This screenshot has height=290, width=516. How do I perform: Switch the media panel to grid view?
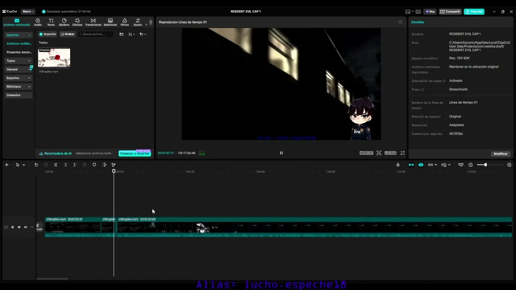(121, 34)
